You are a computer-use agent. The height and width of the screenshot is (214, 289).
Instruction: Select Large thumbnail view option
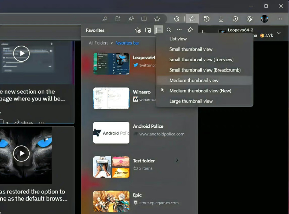(x=191, y=101)
